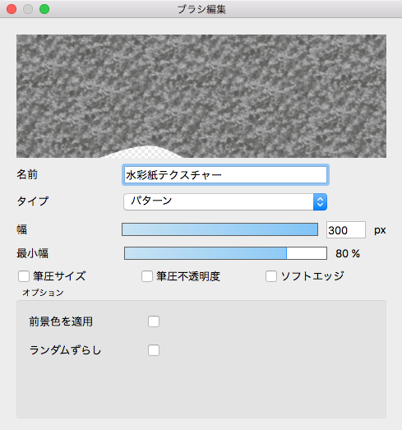
Task: Click the brush texture preview image
Action: [x=201, y=96]
